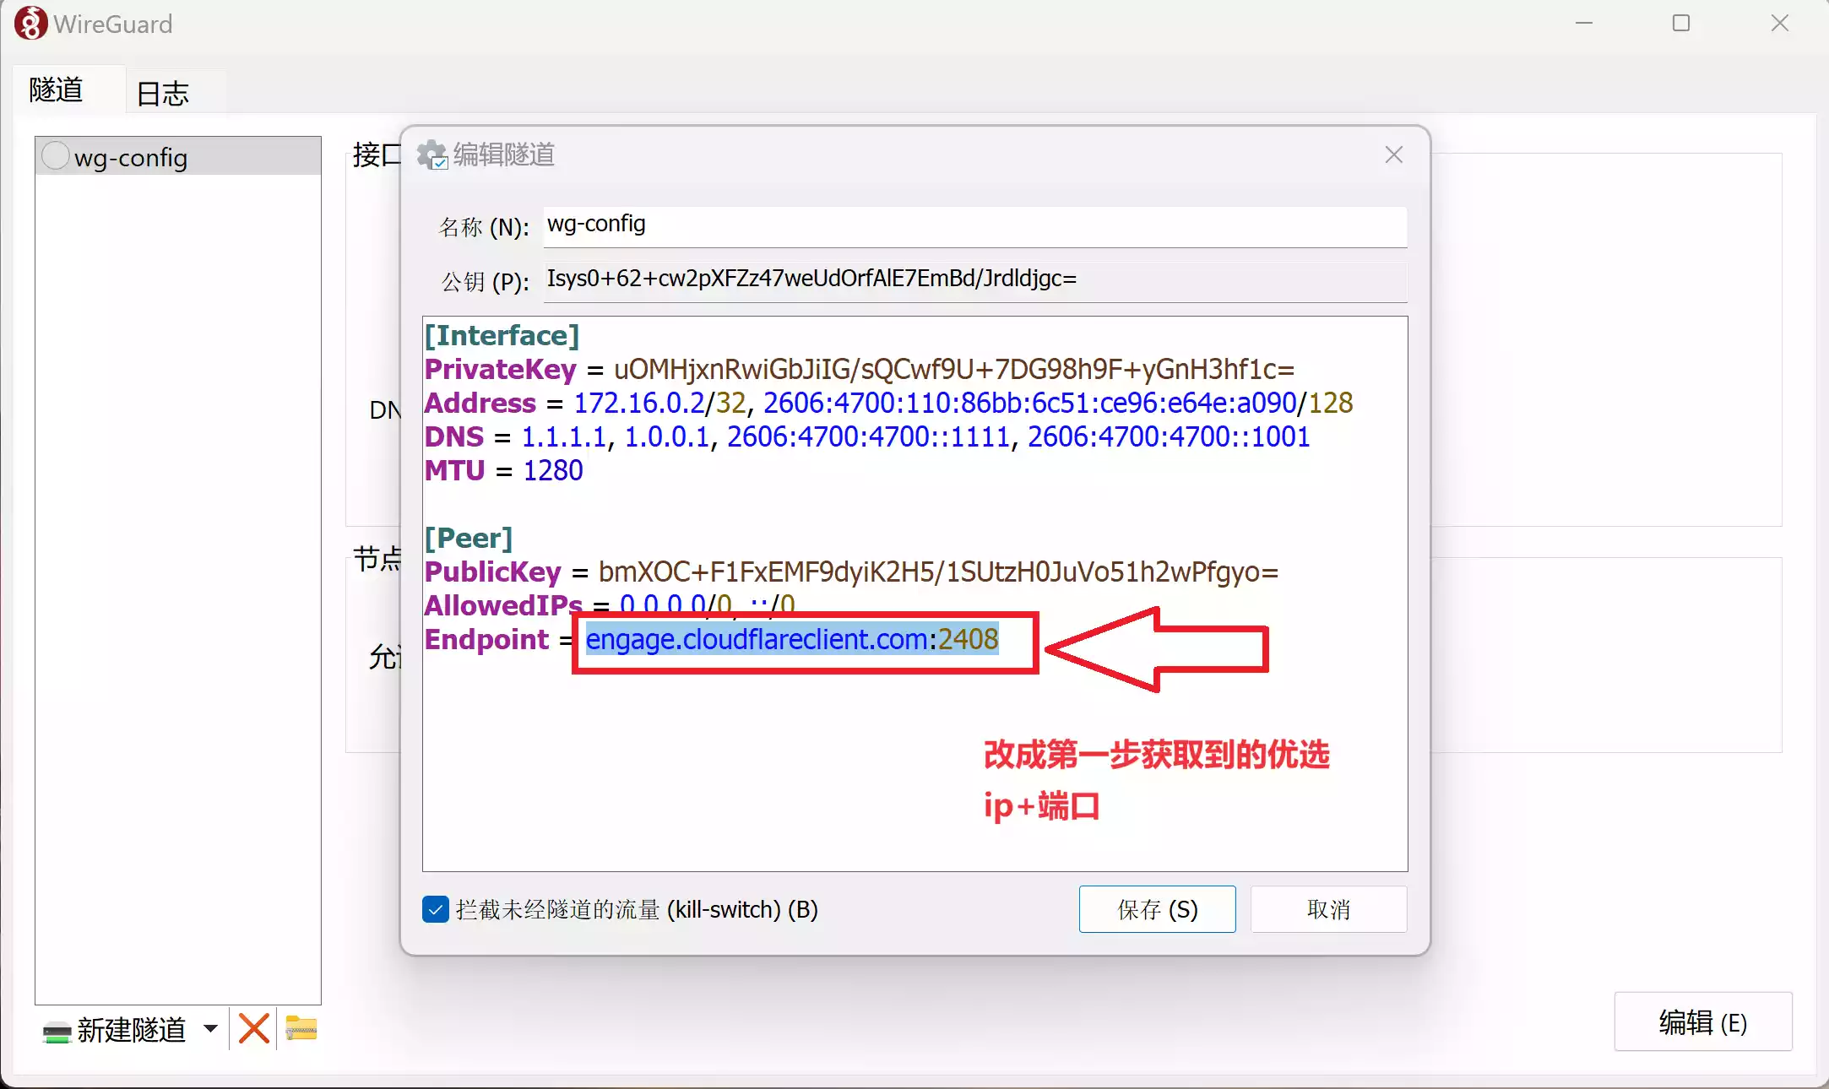1829x1089 pixels.
Task: Open the 日志 tab
Action: [x=162, y=93]
